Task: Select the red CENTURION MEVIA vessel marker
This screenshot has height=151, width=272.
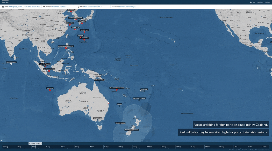Action: point(49,71)
